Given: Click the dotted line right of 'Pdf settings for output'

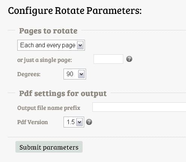Looking at the screenshot, I should pos(148,93).
